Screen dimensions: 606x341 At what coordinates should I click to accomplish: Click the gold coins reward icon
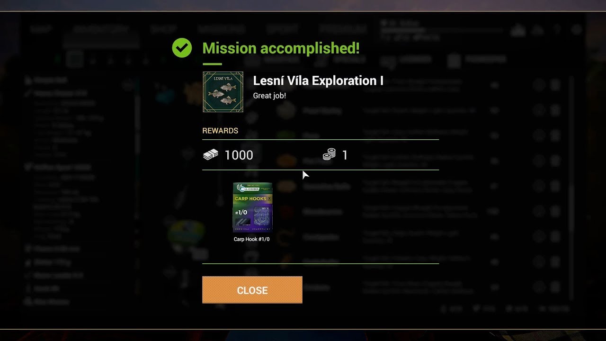pyautogui.click(x=330, y=154)
